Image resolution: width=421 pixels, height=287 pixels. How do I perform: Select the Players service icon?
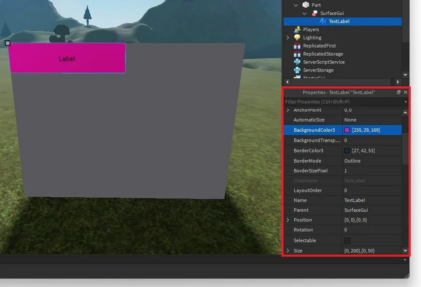pos(297,29)
